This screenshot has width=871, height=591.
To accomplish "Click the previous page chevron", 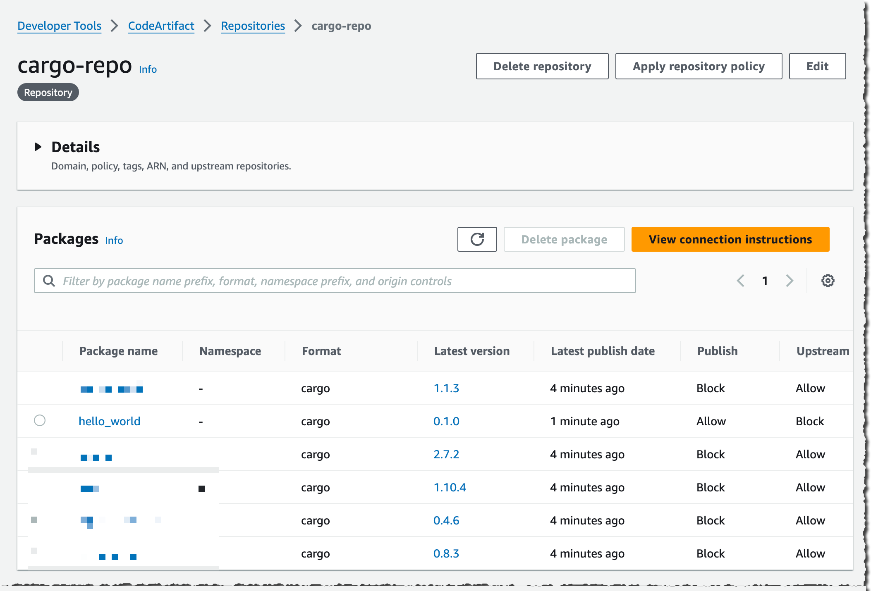I will 740,281.
